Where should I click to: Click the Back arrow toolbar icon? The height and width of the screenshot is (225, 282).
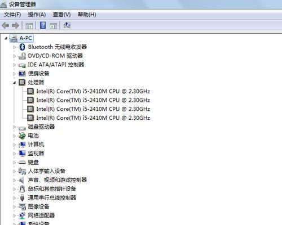6,25
